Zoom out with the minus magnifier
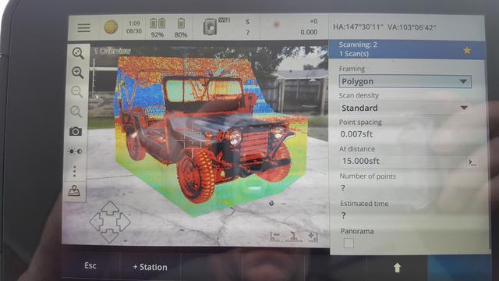This screenshot has width=499, height=281. [x=76, y=92]
